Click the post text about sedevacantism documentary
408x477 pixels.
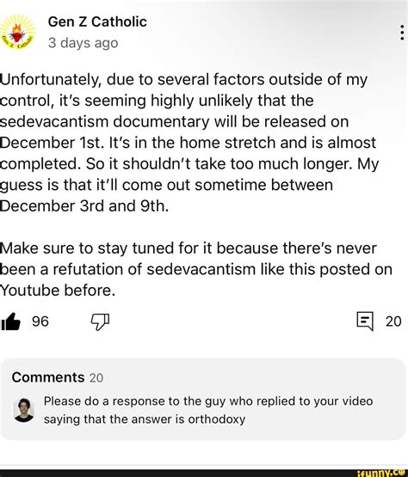[189, 143]
